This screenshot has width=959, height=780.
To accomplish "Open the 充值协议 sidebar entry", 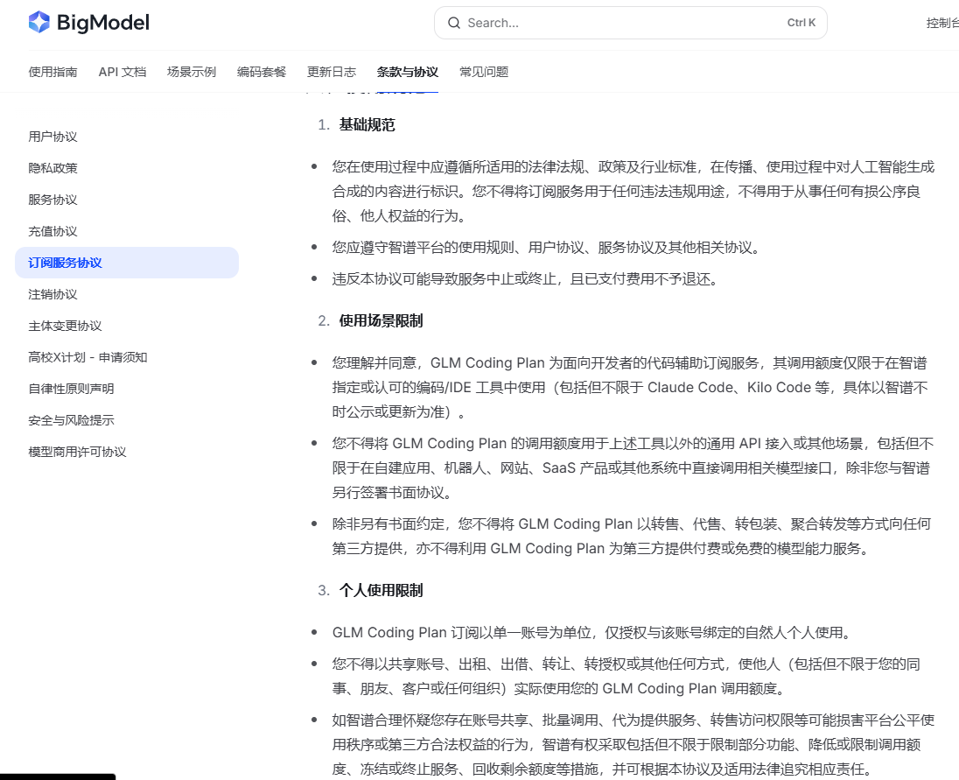I will click(x=52, y=231).
